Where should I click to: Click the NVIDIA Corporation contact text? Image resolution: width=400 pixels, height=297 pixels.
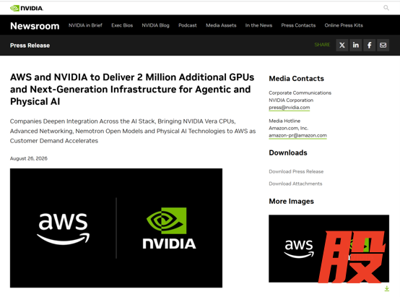point(291,100)
